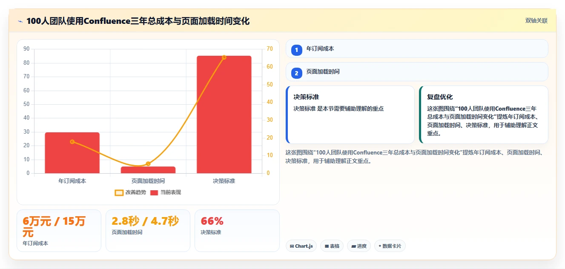565x269 pixels.
Task: Click the chart title heading text
Action: [138, 21]
